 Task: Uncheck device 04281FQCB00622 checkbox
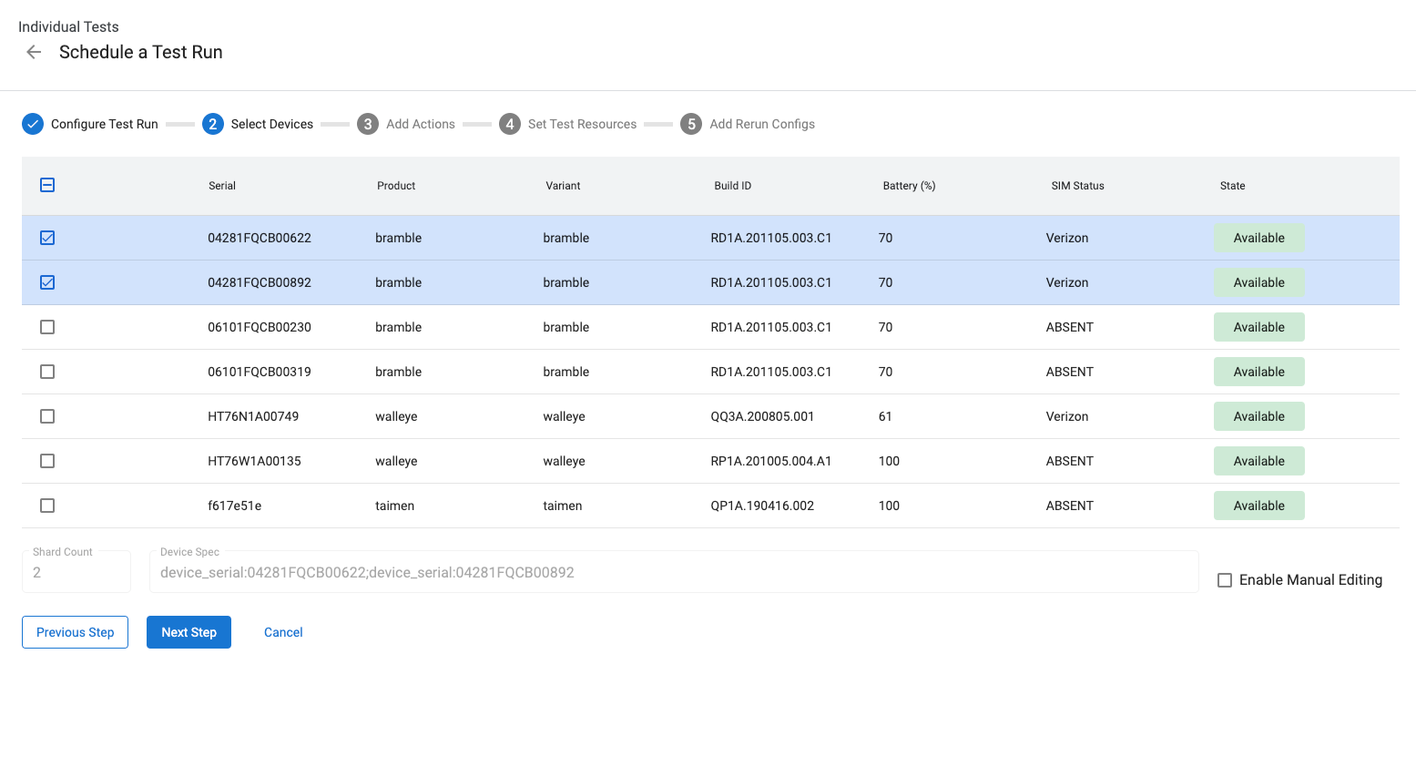[47, 238]
